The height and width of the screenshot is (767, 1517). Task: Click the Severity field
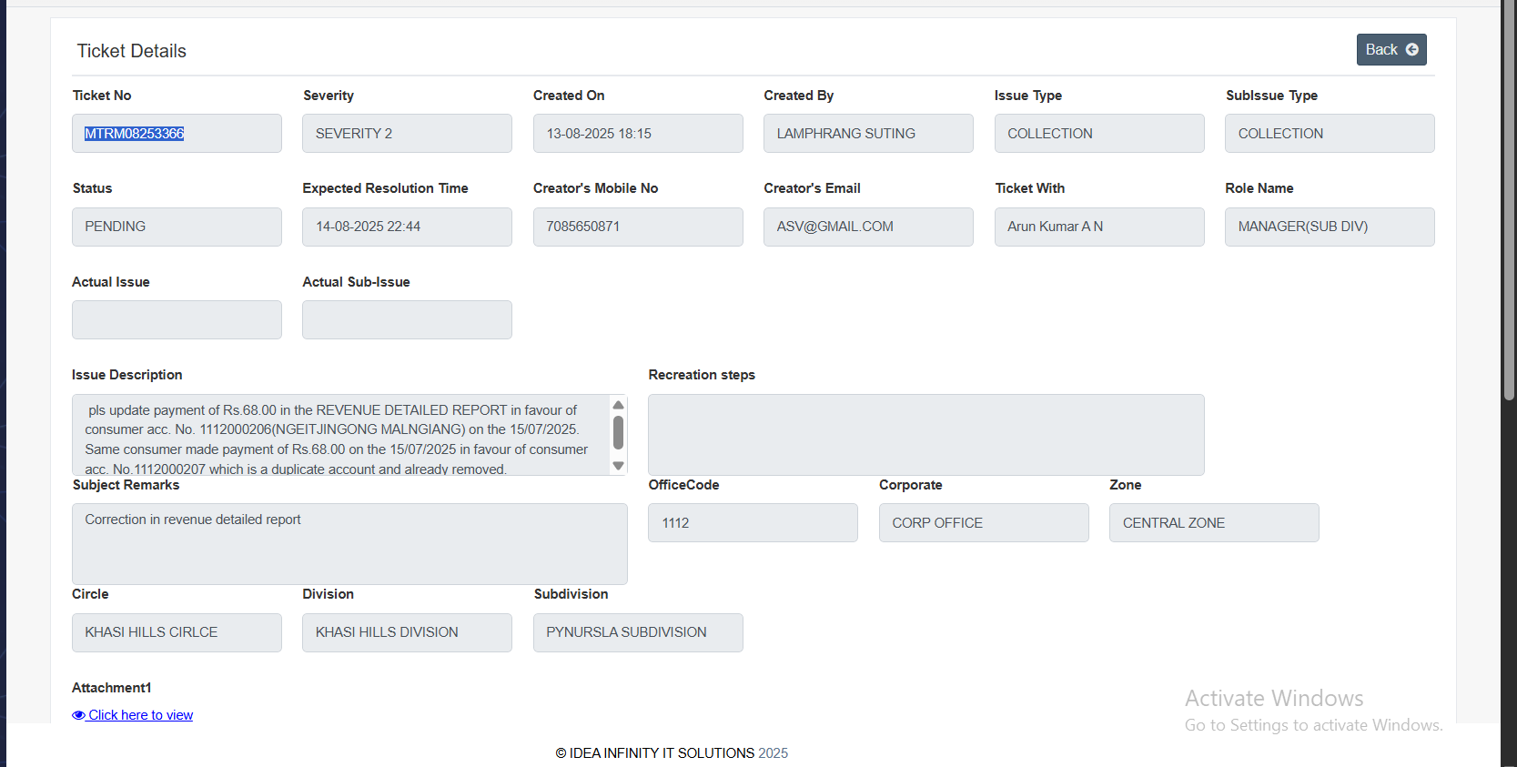(407, 134)
